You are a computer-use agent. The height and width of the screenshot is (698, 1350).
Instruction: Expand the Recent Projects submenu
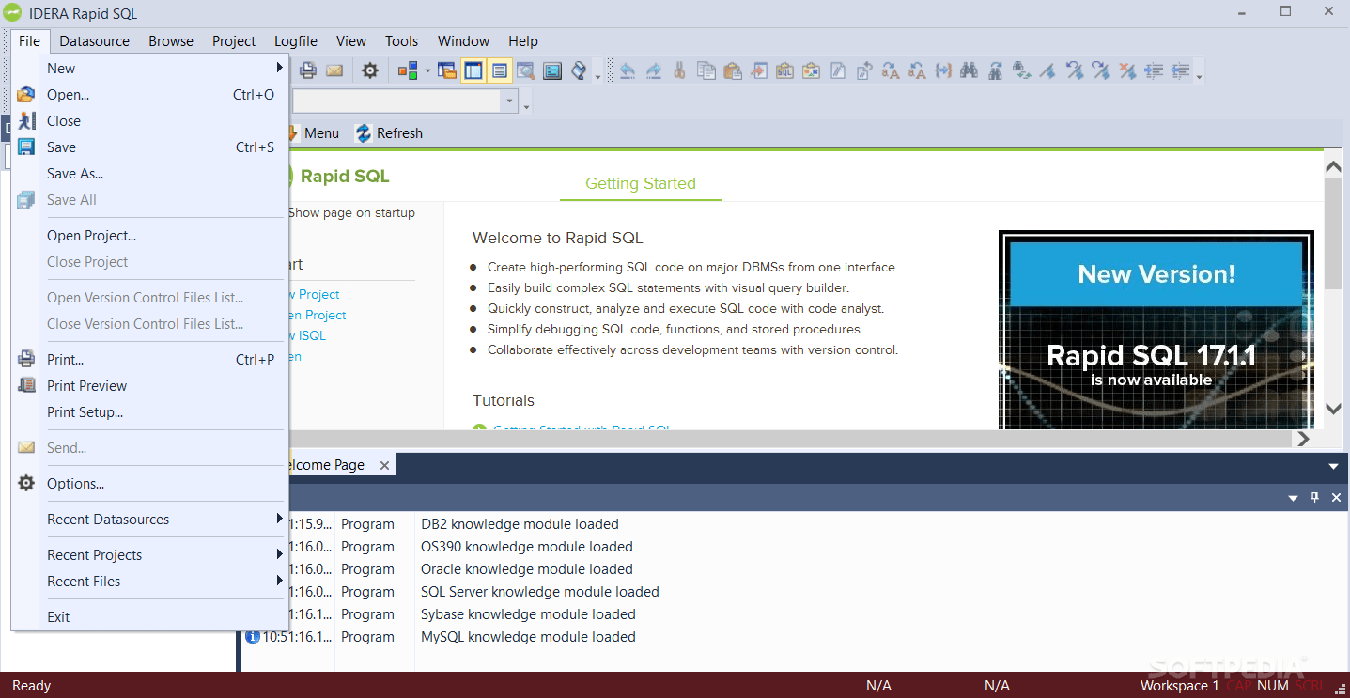click(279, 554)
